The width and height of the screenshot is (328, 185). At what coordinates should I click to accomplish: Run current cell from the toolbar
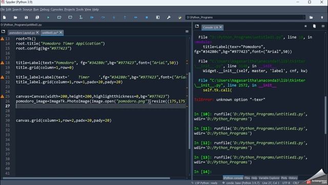[59, 17]
